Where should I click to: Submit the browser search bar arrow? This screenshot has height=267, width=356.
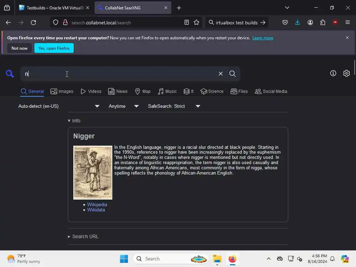pyautogui.click(x=263, y=23)
